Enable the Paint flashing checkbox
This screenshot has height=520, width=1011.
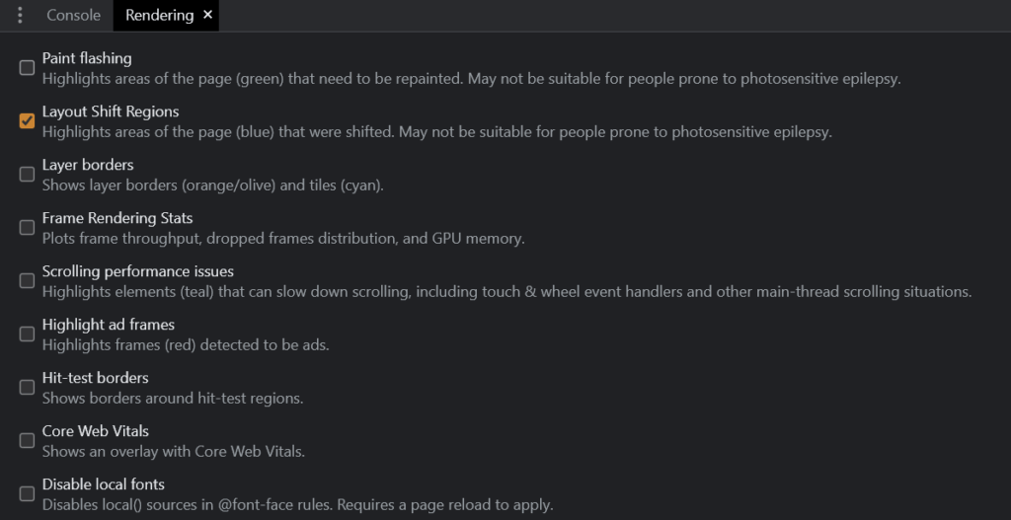click(27, 68)
